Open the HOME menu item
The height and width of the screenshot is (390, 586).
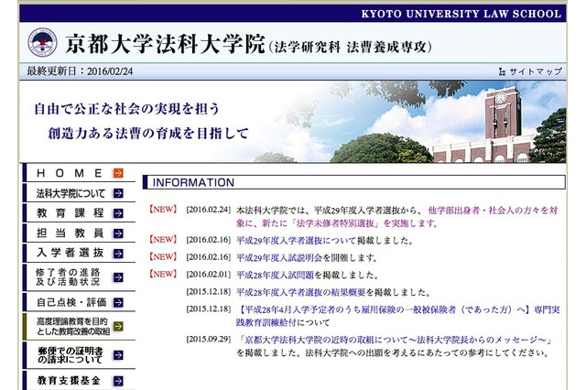pyautogui.click(x=80, y=173)
